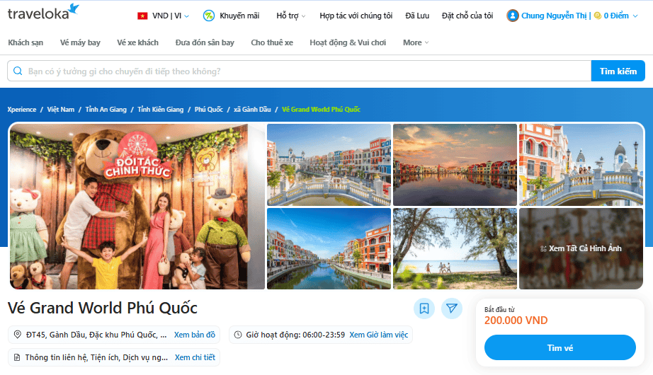Click the Vietnam flag currency icon
The width and height of the screenshot is (653, 375).
pos(142,16)
